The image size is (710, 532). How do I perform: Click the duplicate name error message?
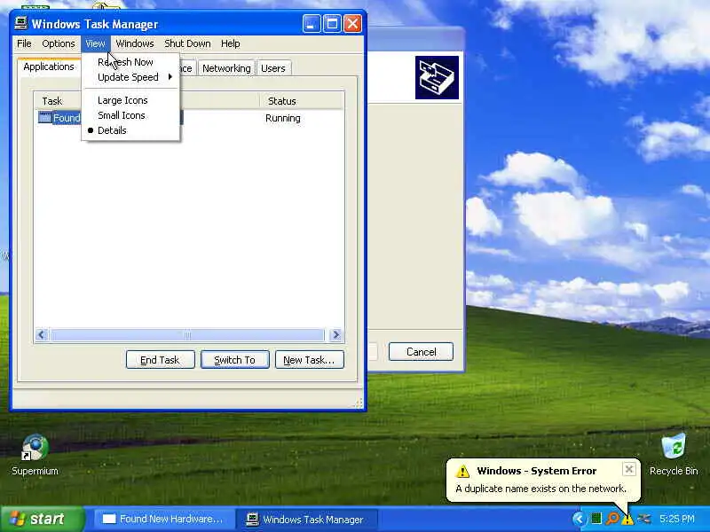point(540,489)
